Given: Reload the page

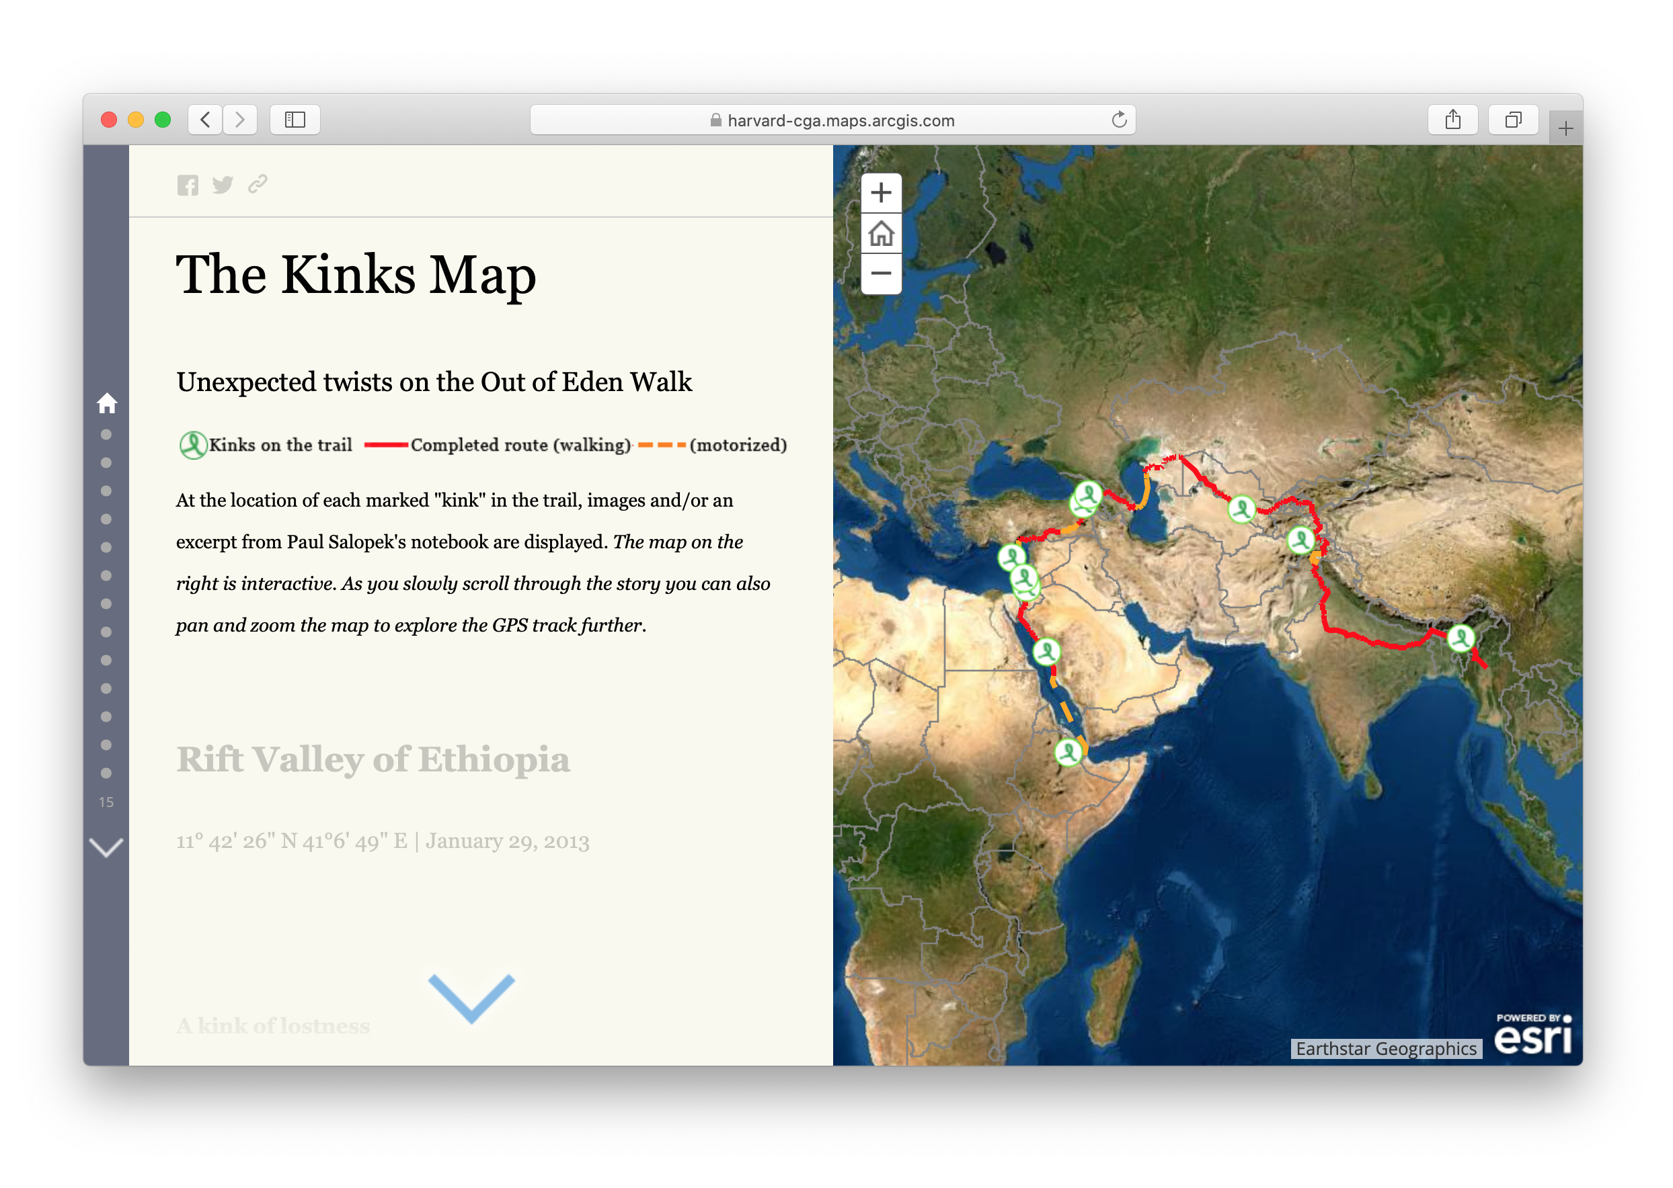Looking at the screenshot, I should [1119, 120].
